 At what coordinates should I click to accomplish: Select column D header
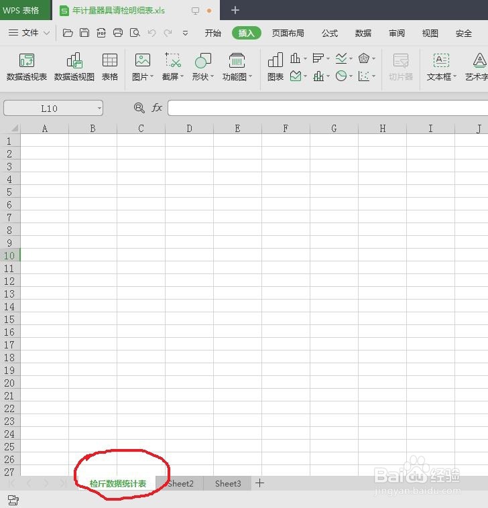click(189, 129)
